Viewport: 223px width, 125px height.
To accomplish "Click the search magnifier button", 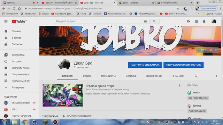I will coord(154,22).
